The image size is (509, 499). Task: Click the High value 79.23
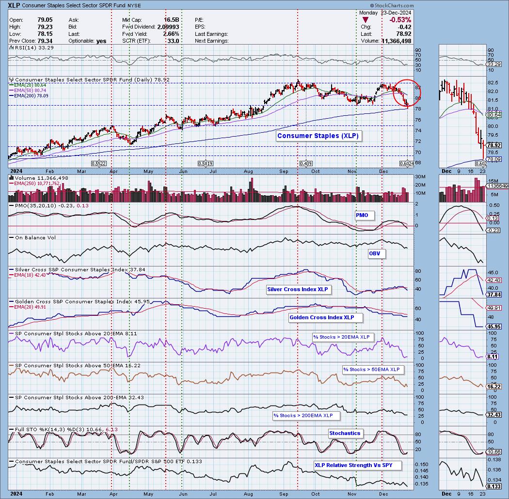point(45,27)
